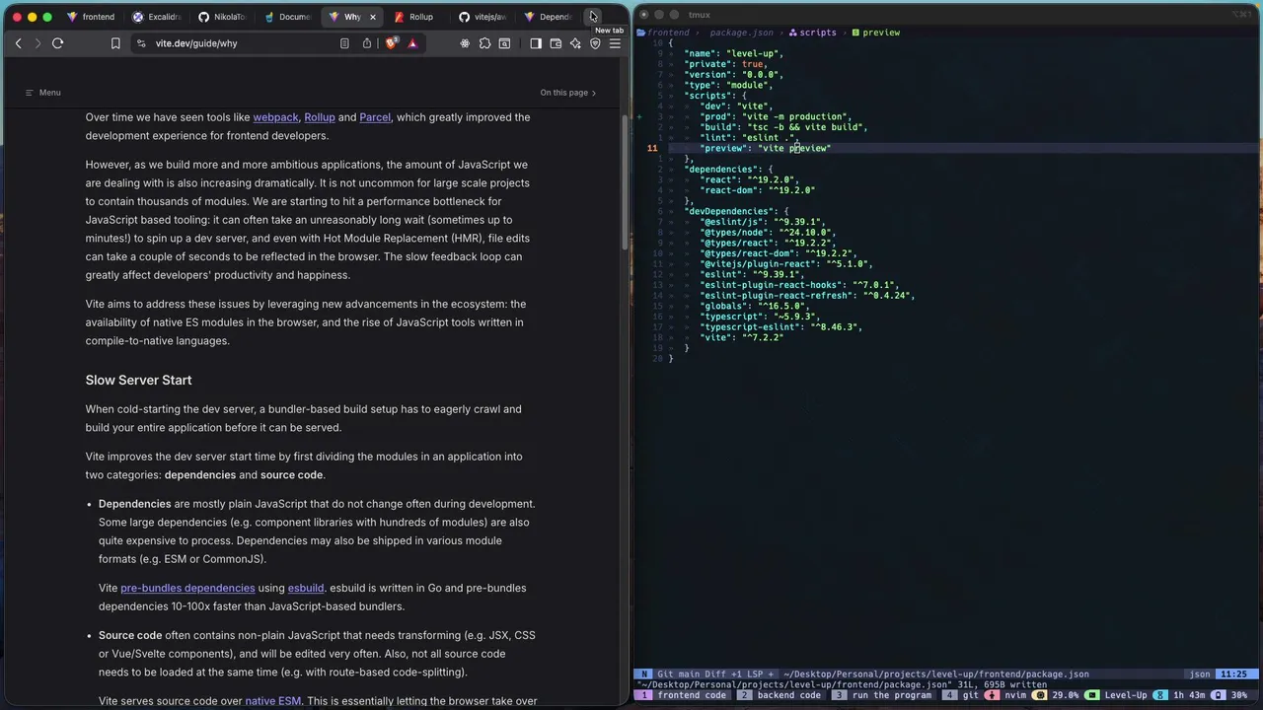Click the preview breadcrumb in nvim
The image size is (1263, 710).
tap(875, 33)
